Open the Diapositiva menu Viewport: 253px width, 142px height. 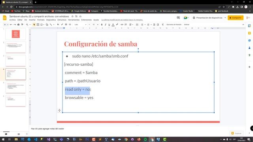coord(51,20)
